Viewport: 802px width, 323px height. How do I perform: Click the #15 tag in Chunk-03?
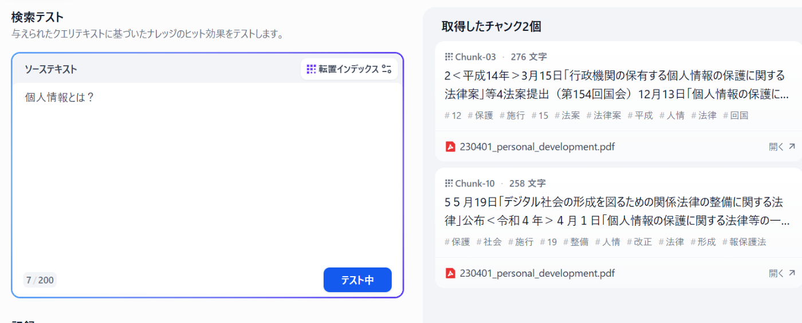tap(540, 115)
